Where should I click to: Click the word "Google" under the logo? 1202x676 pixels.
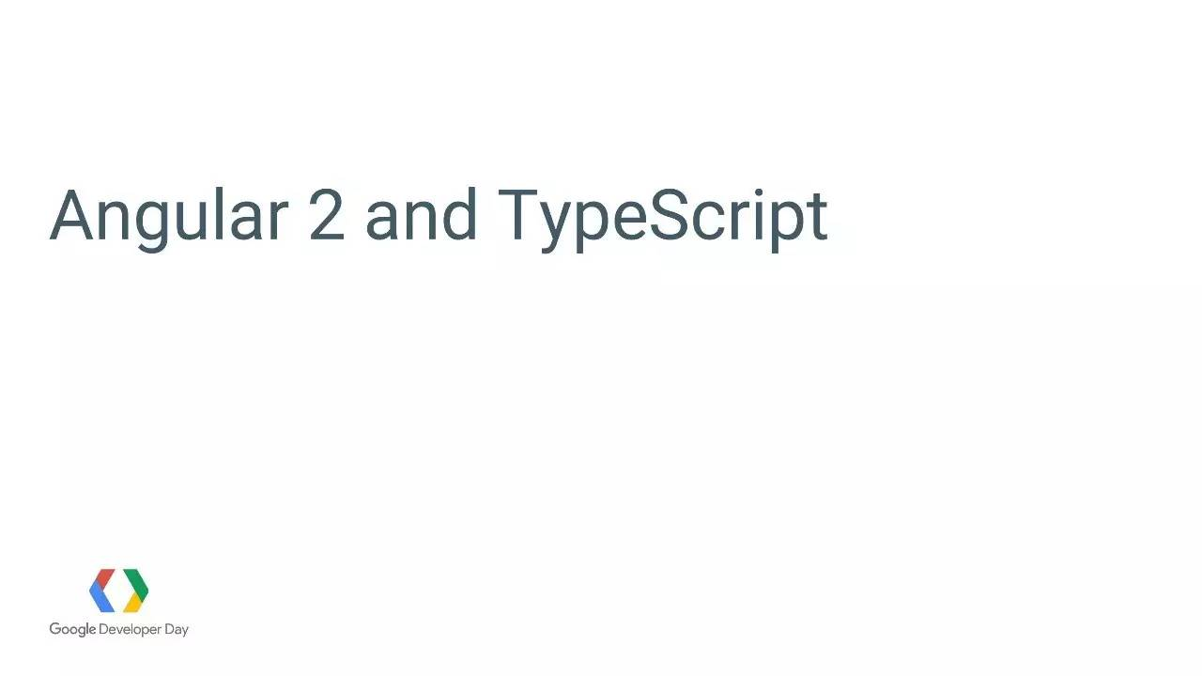(73, 630)
